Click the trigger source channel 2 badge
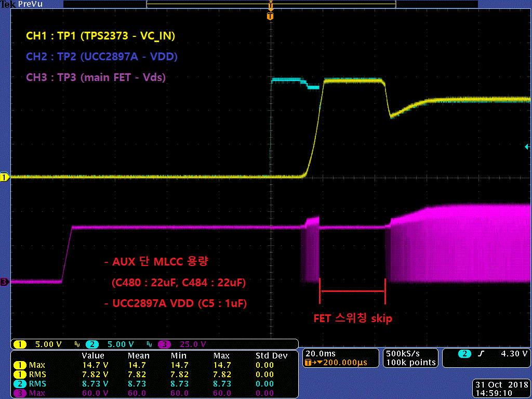532x399 pixels. point(464,354)
